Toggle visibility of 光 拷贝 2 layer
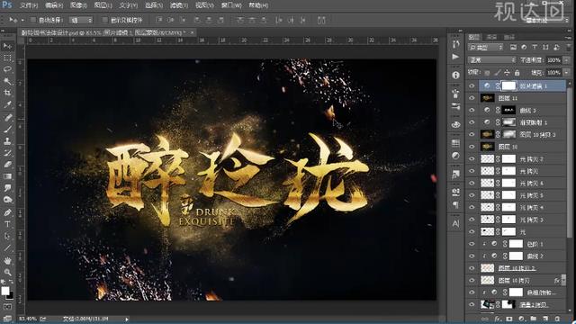Viewport: 576px width, 324px height. point(472,158)
